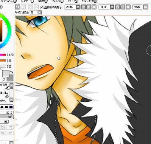The width and height of the screenshot is (151, 144).
Task: Click the normal blending mode button
Action: 137,7
